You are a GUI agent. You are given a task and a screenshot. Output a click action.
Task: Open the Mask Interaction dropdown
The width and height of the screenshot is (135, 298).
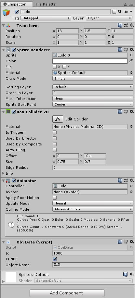coord(93,99)
